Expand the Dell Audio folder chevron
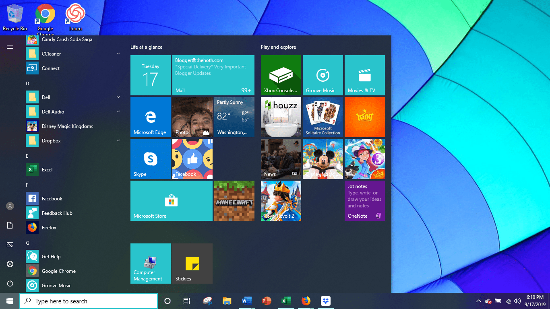This screenshot has width=550, height=309. click(x=118, y=111)
